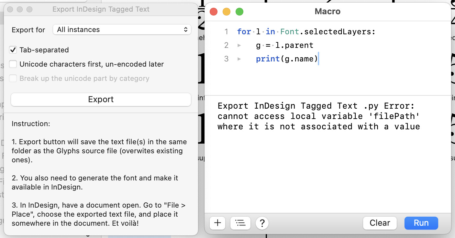The image size is (455, 238).
Task: Place cursor in the print(g.name) line
Action: pos(287,59)
